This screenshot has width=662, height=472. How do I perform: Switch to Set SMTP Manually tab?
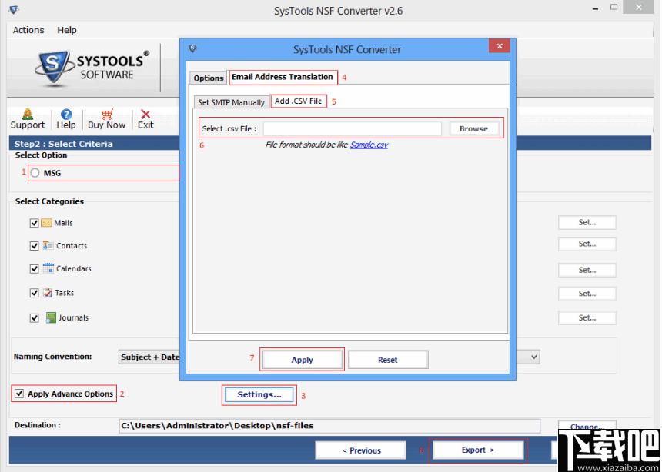point(232,102)
